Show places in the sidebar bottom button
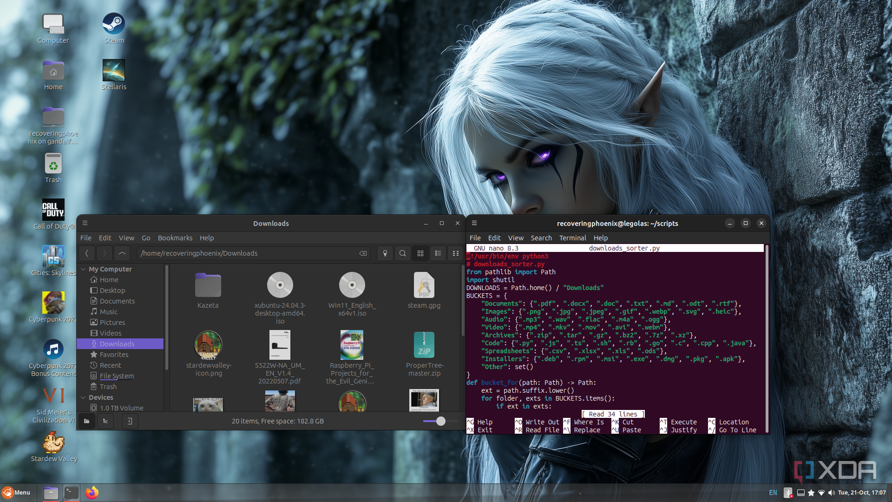The image size is (892, 502). tap(87, 421)
